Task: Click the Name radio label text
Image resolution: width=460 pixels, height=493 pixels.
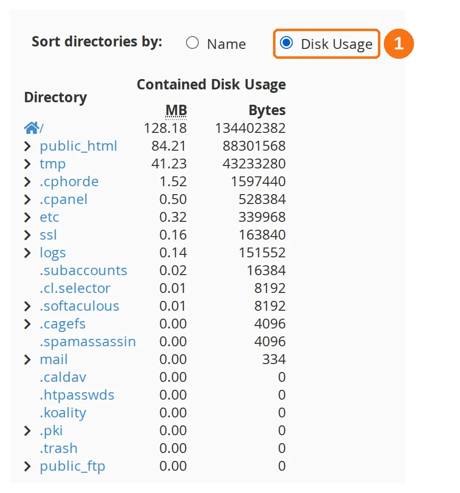Action: pos(227,44)
